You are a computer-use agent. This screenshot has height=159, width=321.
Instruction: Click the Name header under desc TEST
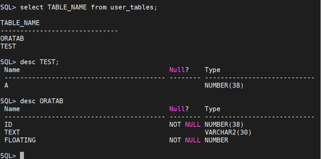[12, 70]
